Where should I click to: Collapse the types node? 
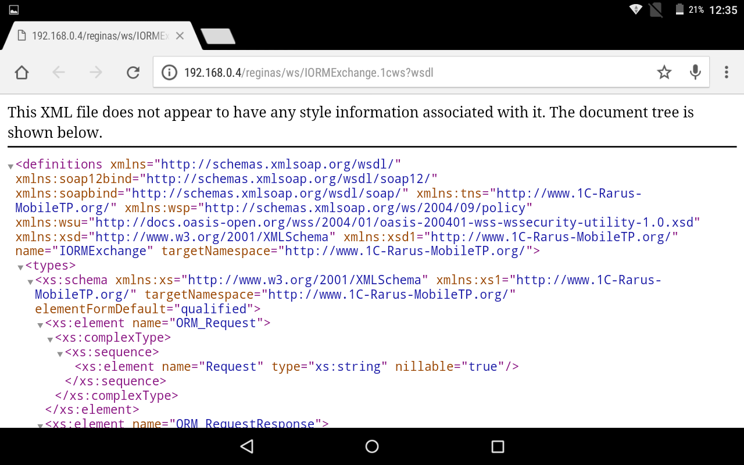point(20,268)
